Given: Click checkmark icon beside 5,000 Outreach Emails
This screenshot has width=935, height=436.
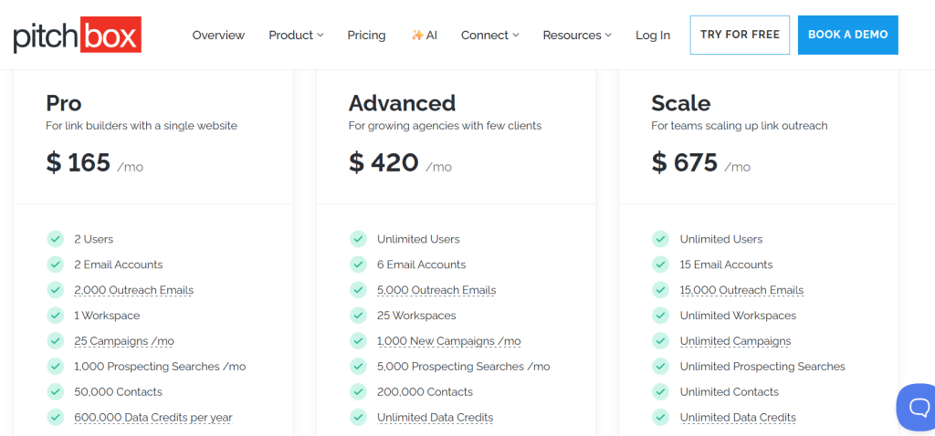Looking at the screenshot, I should coord(358,290).
